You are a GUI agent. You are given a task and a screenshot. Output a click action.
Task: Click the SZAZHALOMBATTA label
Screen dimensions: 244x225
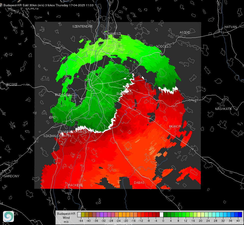57,136
